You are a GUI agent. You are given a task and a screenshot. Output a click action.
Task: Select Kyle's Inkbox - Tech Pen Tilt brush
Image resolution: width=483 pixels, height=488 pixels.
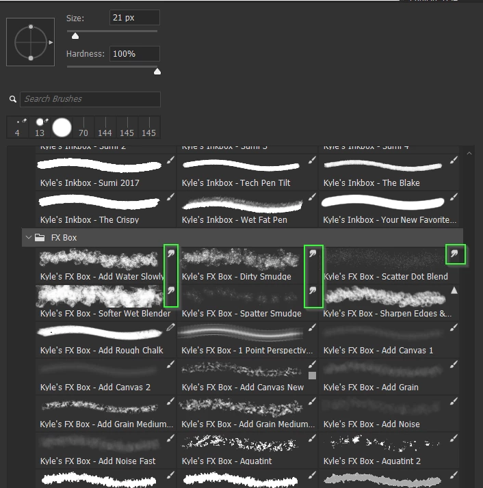[248, 172]
